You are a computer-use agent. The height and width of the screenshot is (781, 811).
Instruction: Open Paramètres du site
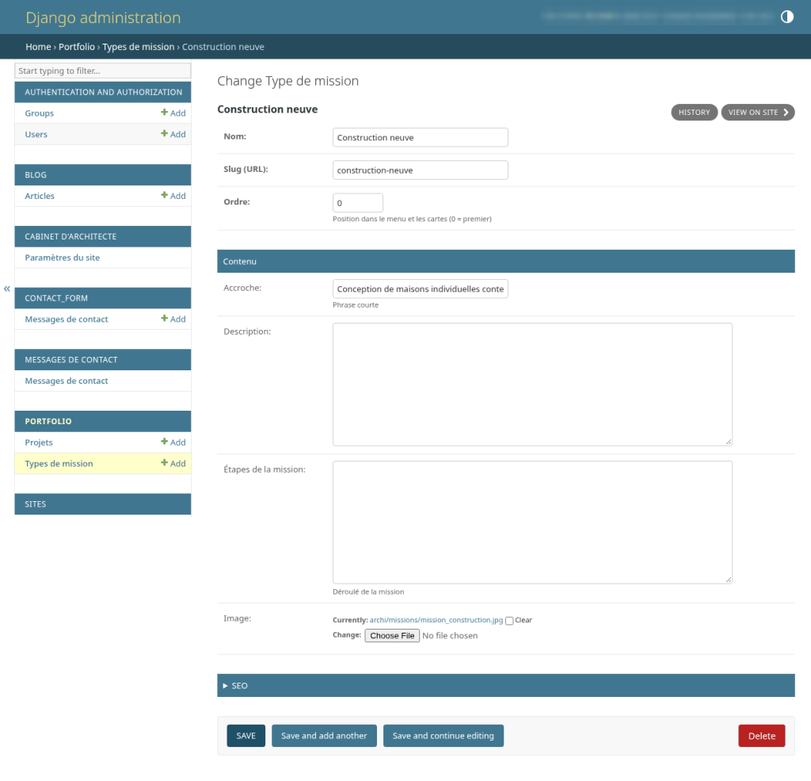[x=62, y=258]
